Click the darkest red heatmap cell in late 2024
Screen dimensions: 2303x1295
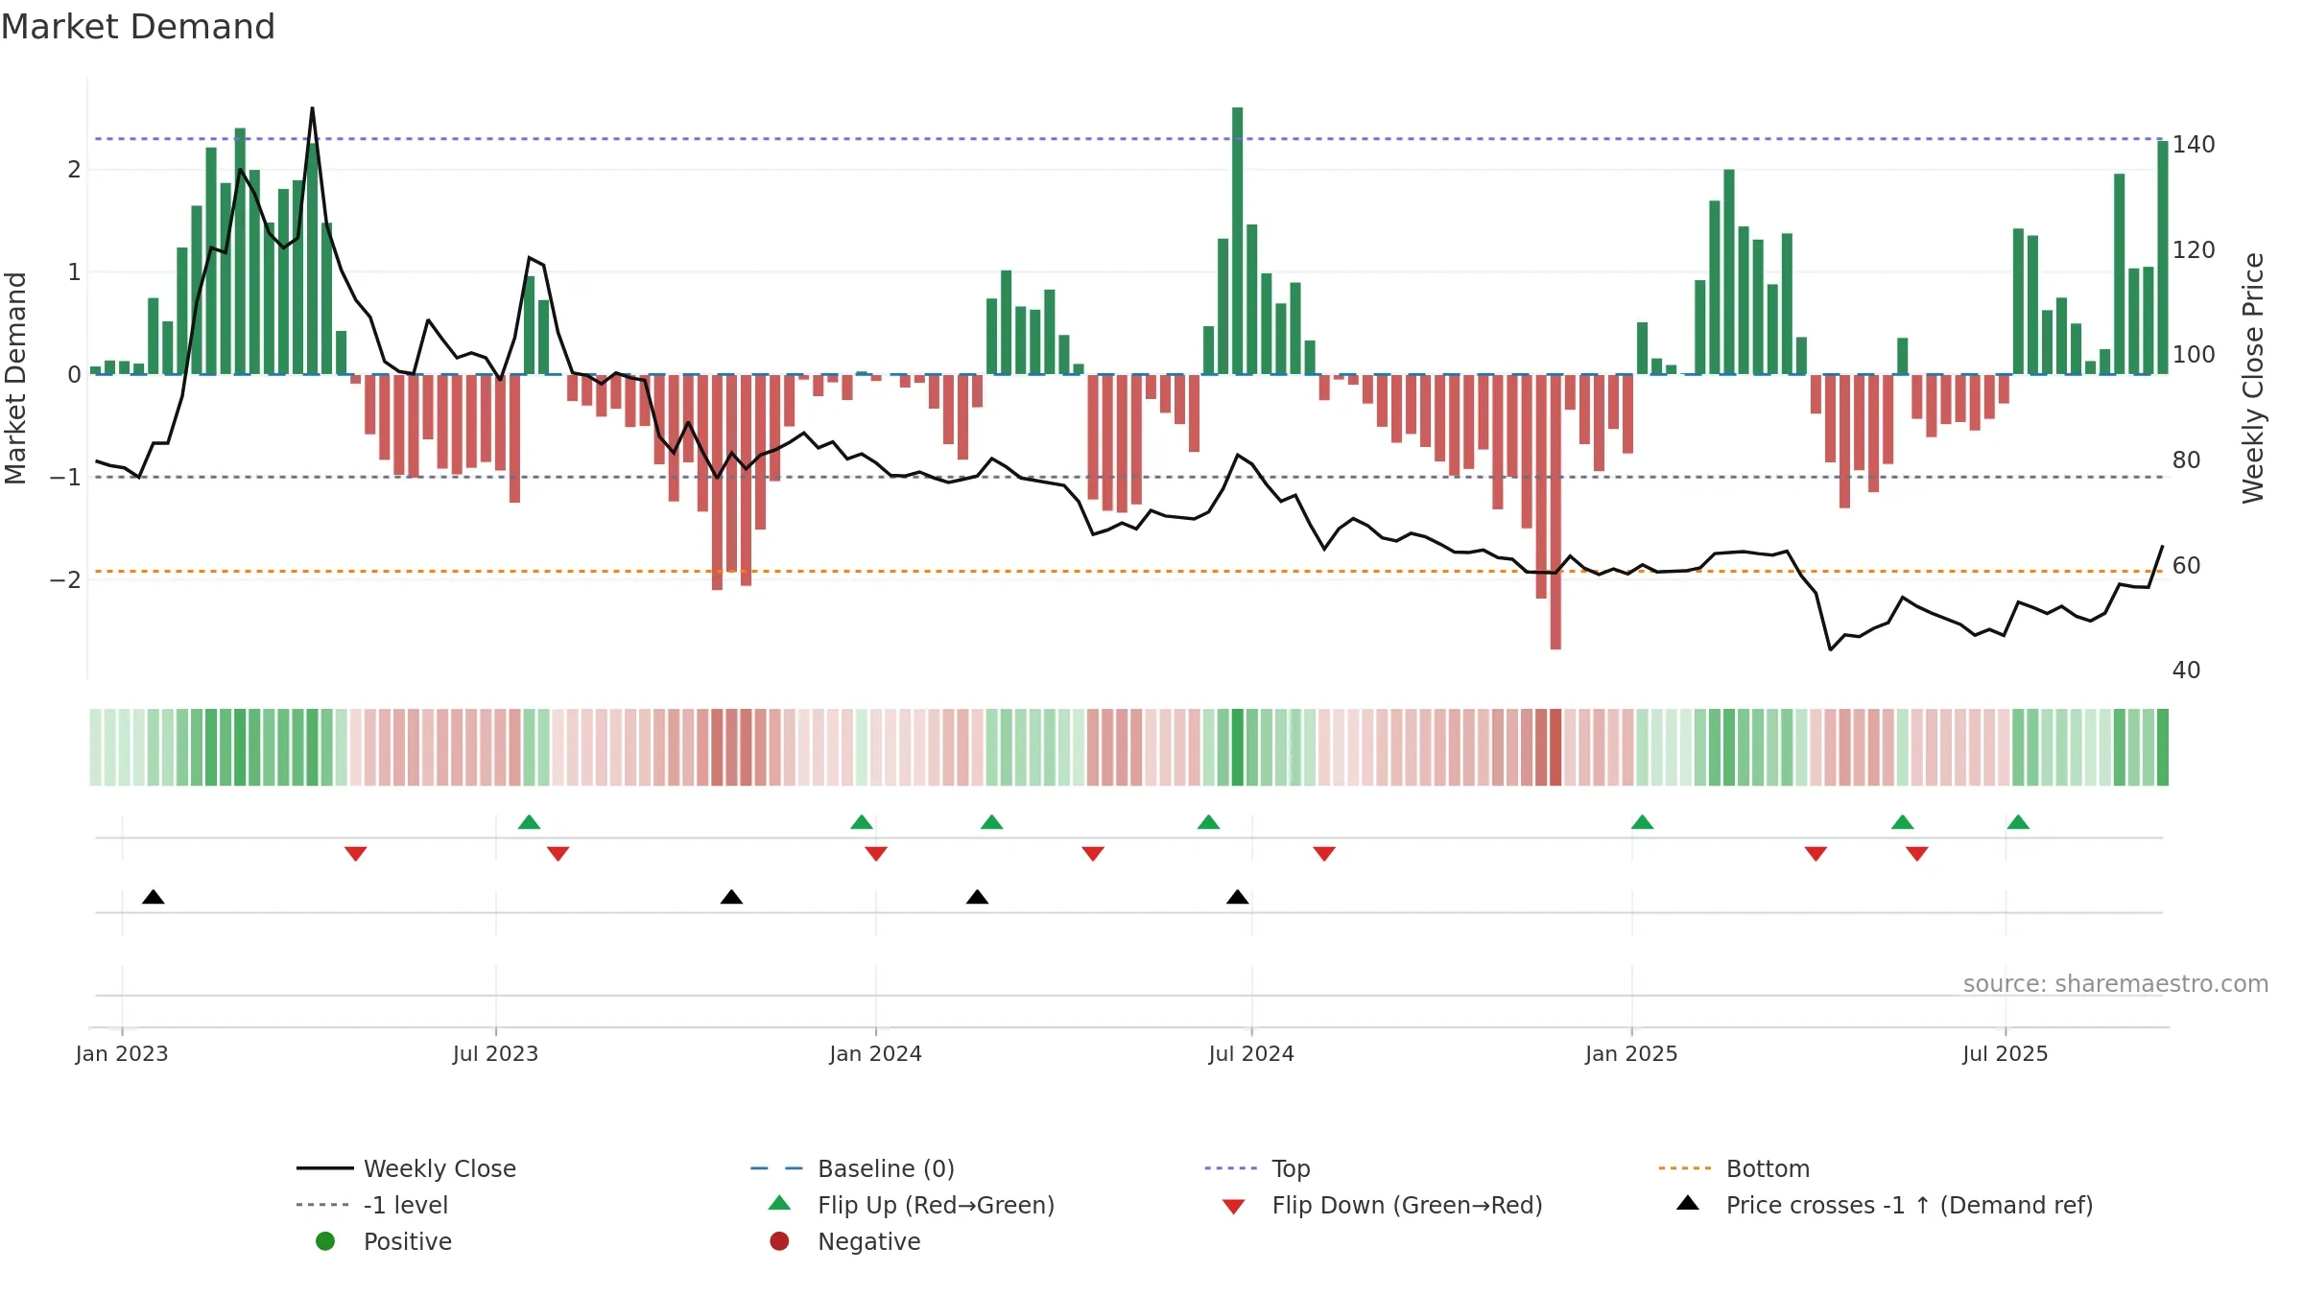click(1555, 747)
